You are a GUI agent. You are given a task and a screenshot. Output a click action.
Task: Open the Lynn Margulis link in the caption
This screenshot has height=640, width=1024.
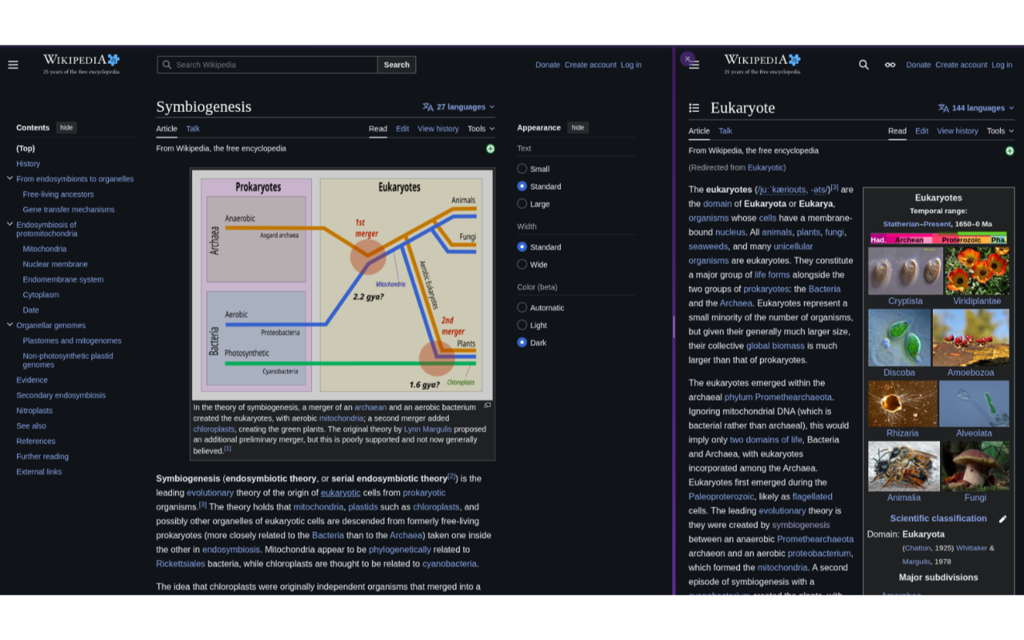[428, 429]
